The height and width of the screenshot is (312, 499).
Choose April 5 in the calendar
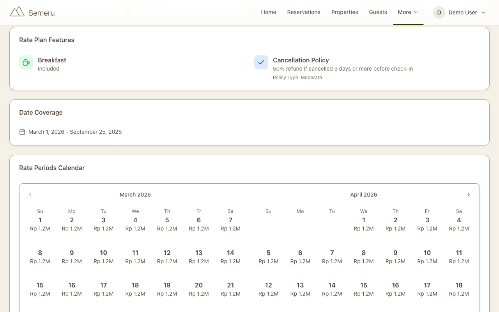[x=269, y=257]
